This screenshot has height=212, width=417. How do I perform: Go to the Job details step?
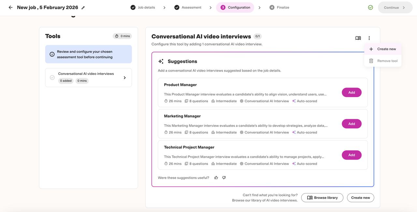coord(143,7)
